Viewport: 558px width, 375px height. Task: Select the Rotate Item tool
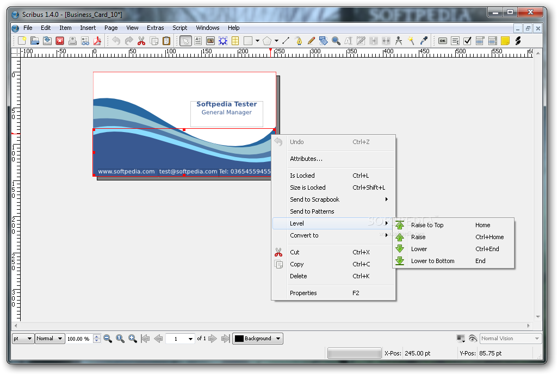[x=323, y=41]
